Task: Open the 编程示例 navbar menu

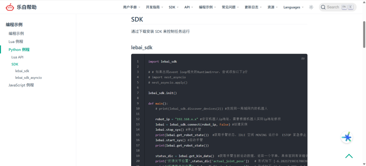Action: 208,7
